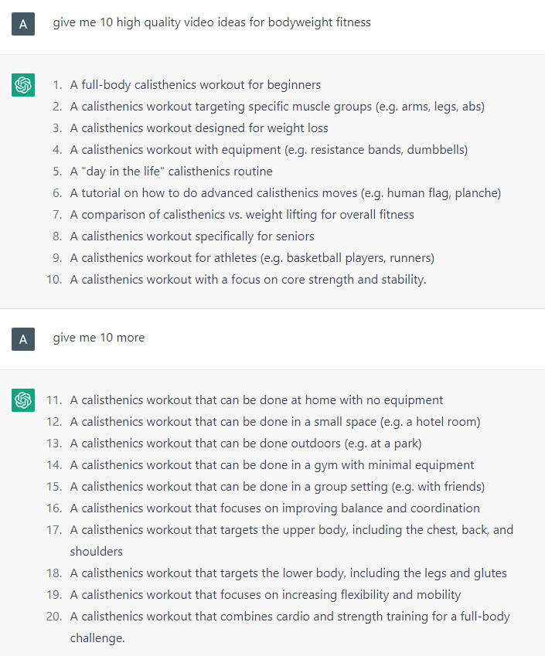Select the flexibility and mobility workout idea
Image resolution: width=545 pixels, height=656 pixels.
pos(265,595)
